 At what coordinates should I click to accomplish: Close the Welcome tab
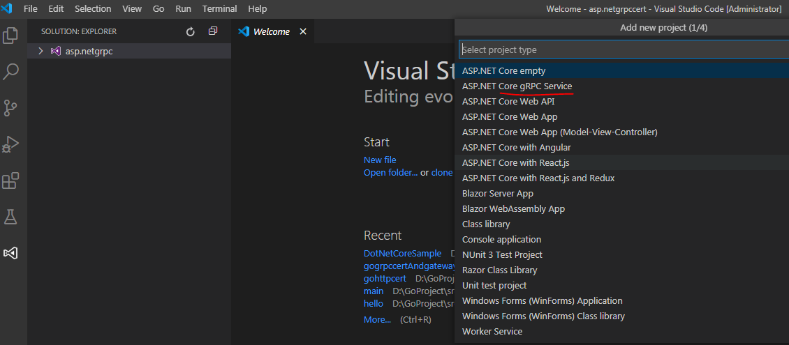coord(303,31)
